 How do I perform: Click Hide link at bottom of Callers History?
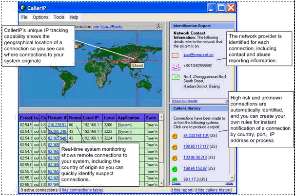pos(229,183)
